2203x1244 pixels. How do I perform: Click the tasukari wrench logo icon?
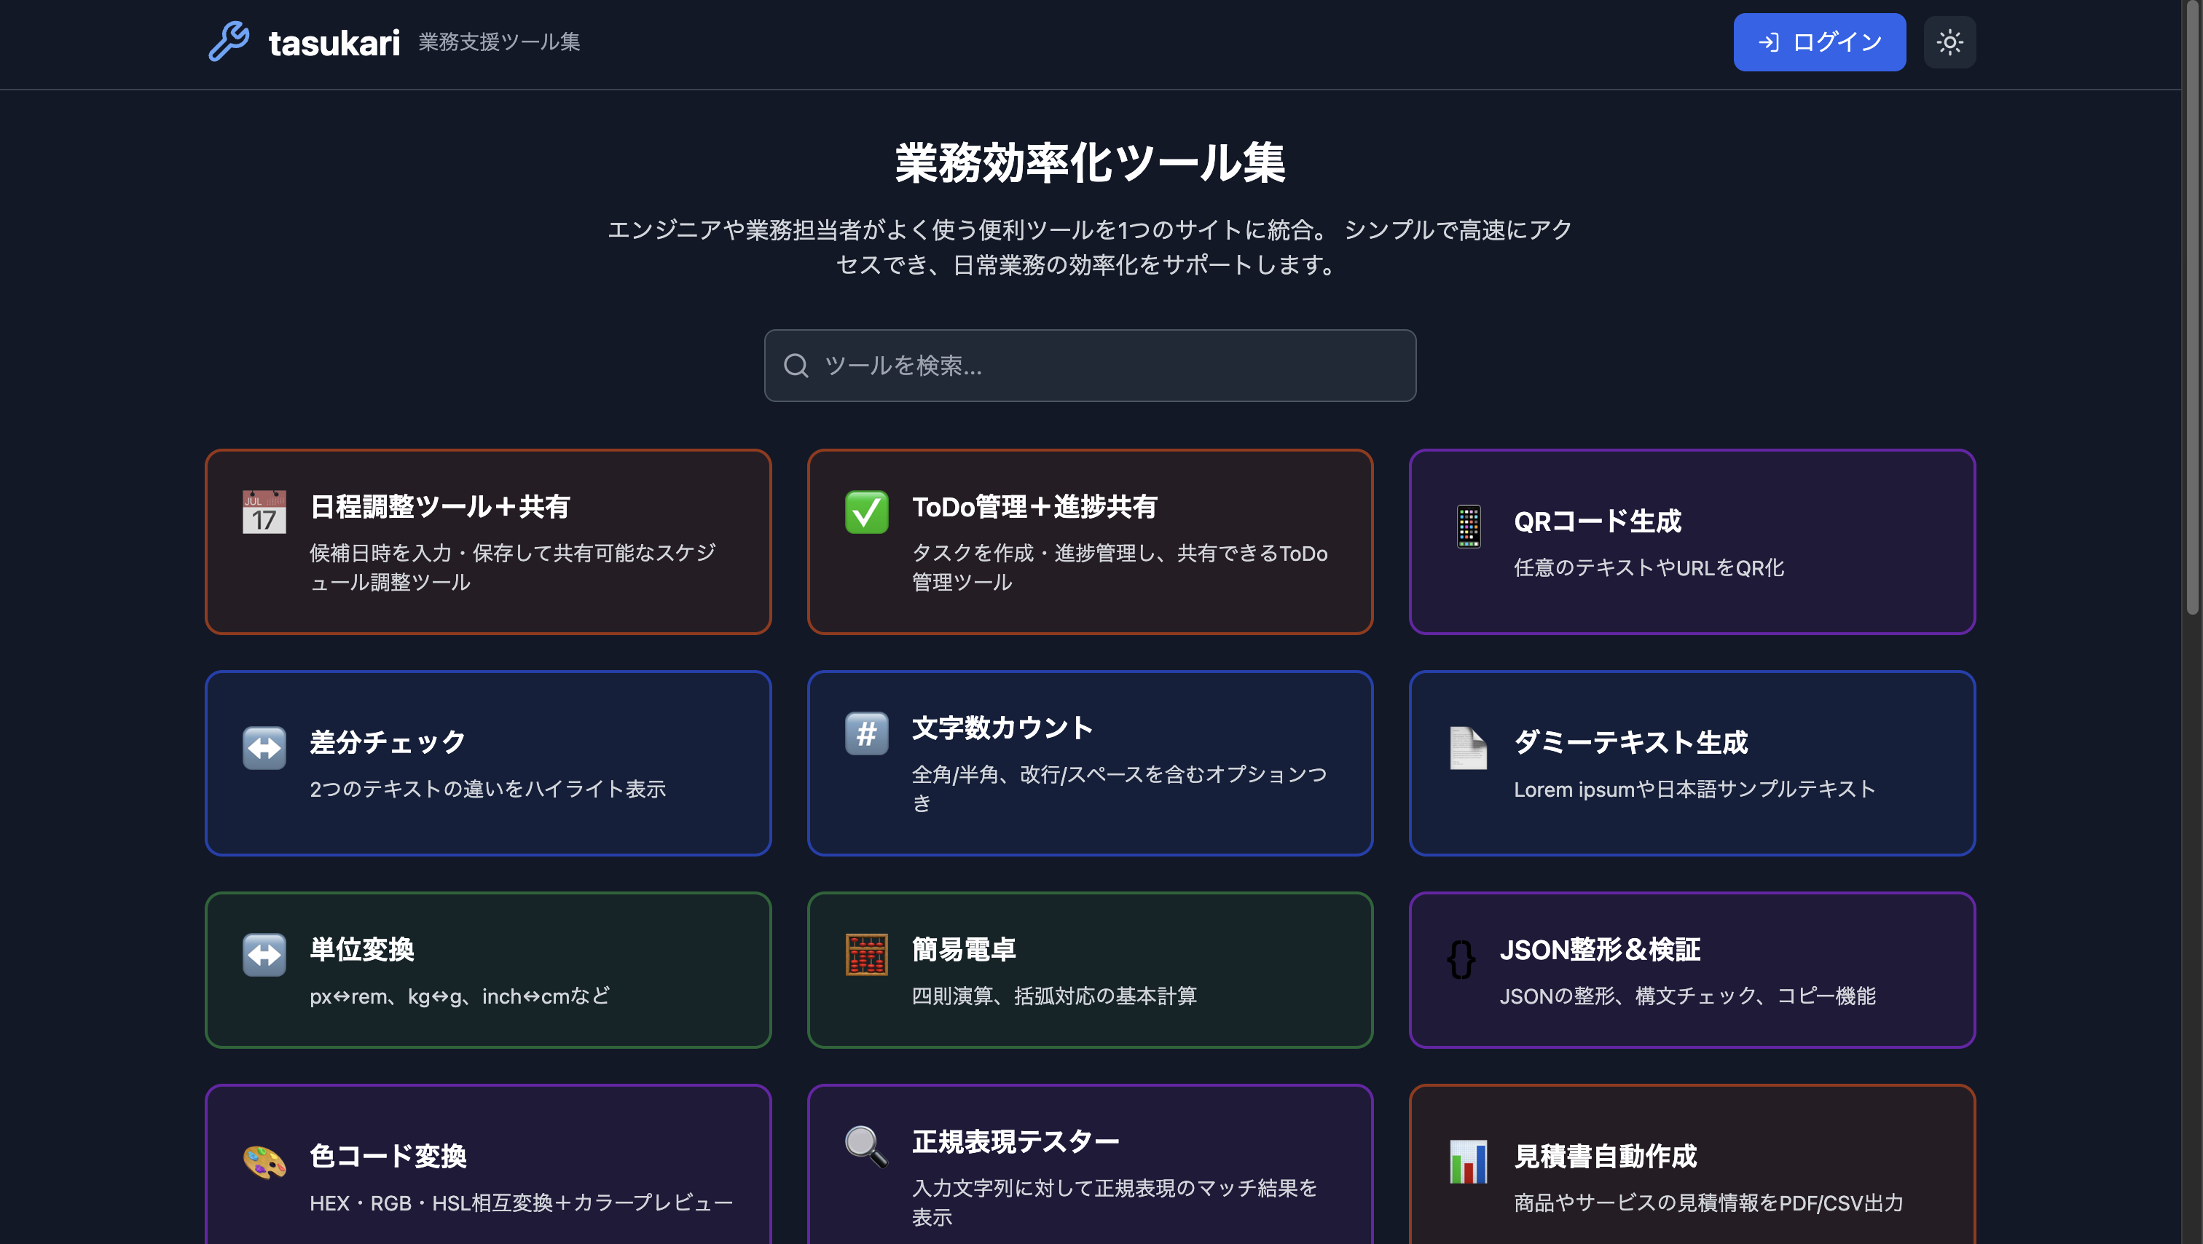(228, 41)
